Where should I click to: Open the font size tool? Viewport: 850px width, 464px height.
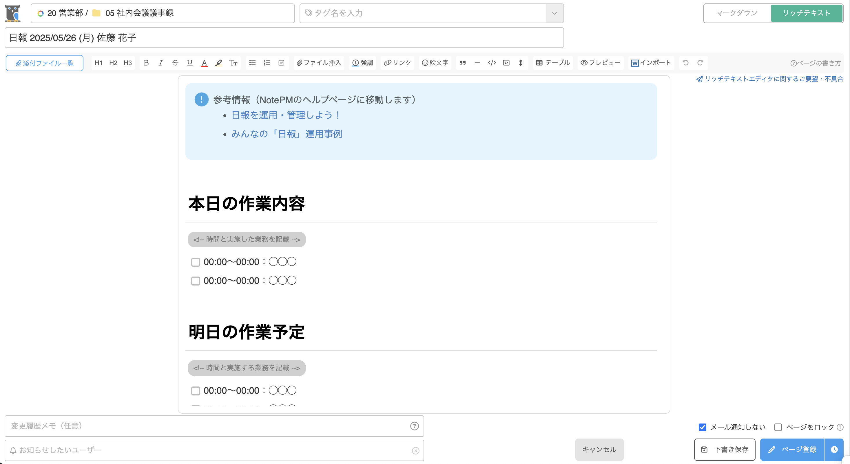pyautogui.click(x=233, y=63)
